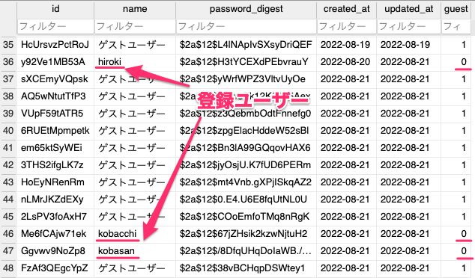Select created_at 2022-08-19 in row 35
Image resolution: width=475 pixels, height=278 pixels.
[x=347, y=45]
